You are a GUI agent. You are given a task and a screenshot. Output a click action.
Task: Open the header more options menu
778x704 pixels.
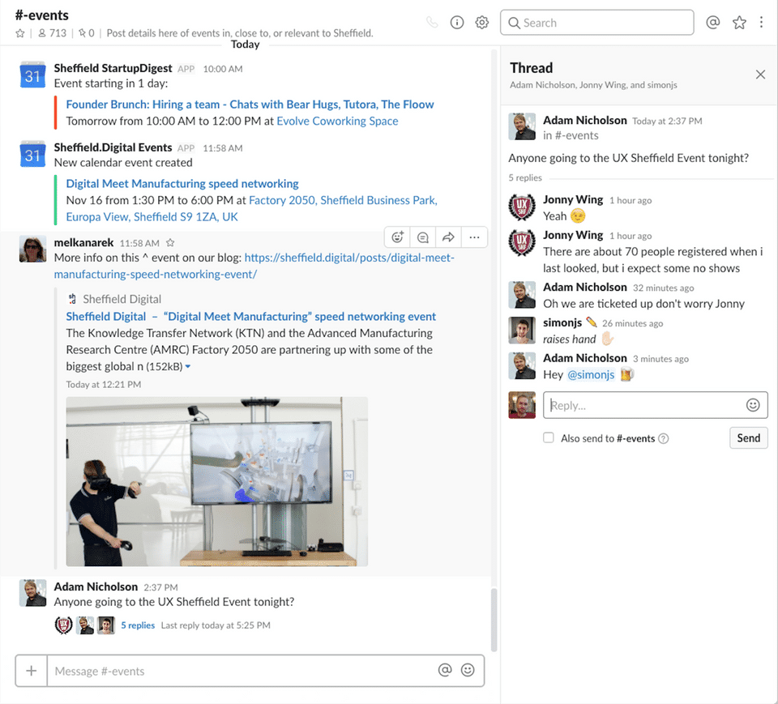[x=762, y=23]
